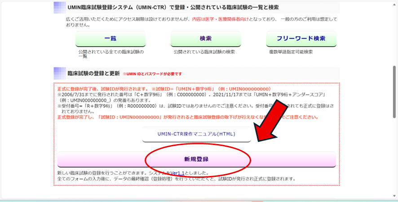Click the scrollbar up arrow
The image size is (398, 202).
coord(394,4)
